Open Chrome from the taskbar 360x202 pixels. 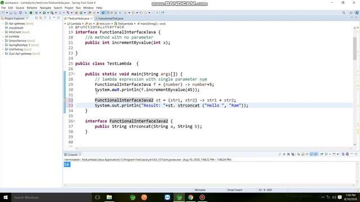[x=191, y=197]
